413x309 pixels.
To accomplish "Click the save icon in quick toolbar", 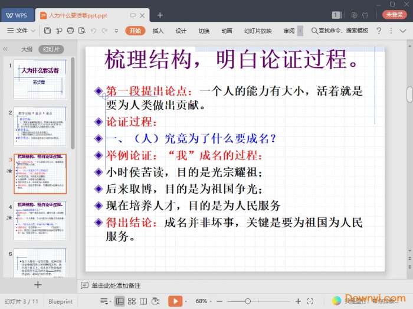I will tap(47, 31).
